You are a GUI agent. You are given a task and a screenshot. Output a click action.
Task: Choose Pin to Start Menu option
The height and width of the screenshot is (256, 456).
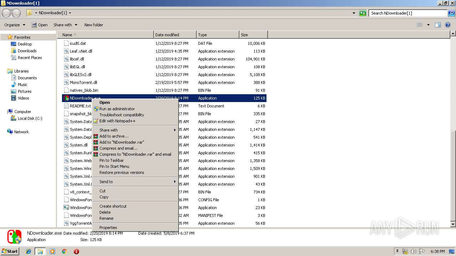coord(135,166)
